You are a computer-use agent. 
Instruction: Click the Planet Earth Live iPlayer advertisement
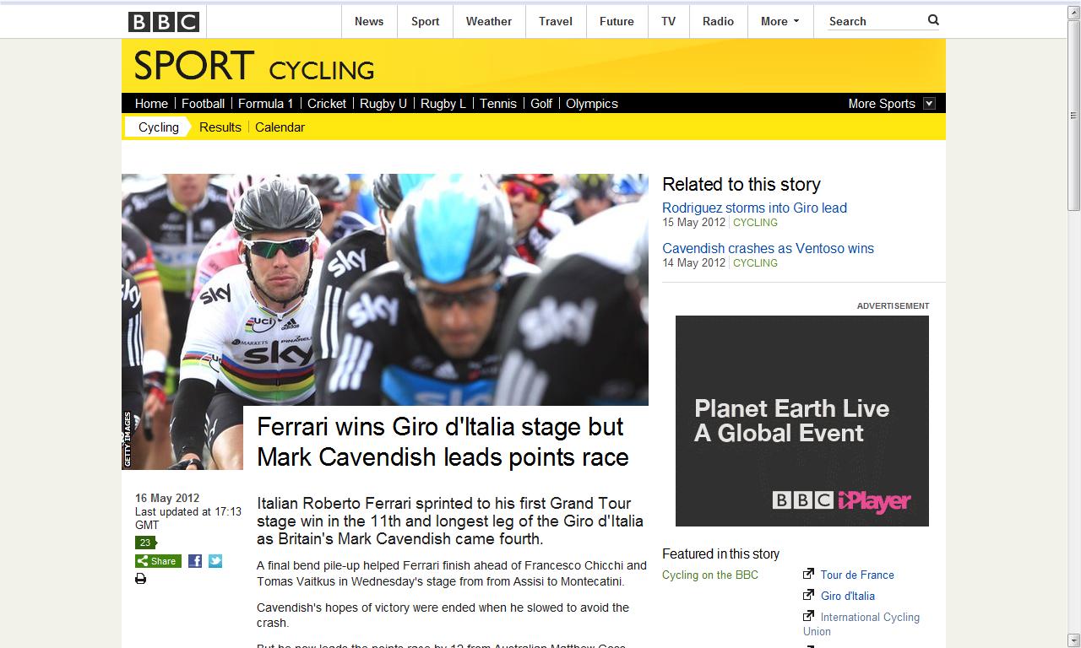801,421
